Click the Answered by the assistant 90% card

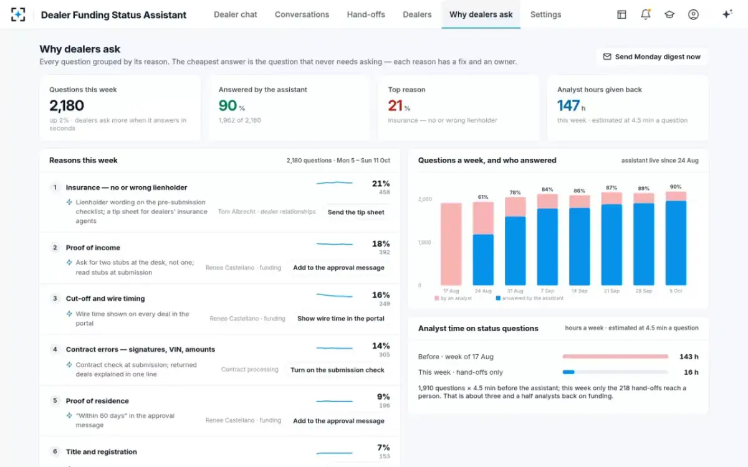(x=290, y=108)
